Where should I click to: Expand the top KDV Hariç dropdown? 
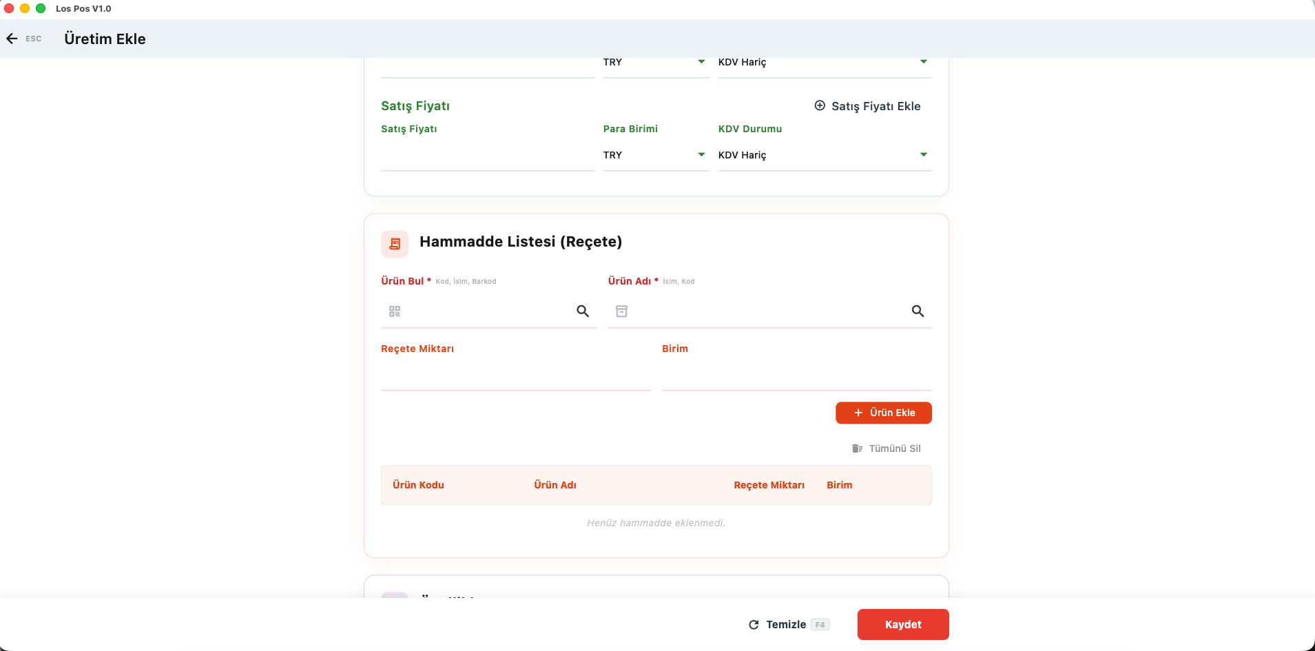(824, 62)
